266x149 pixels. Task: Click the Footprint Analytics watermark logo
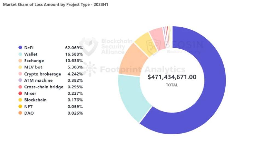pyautogui.click(x=89, y=69)
